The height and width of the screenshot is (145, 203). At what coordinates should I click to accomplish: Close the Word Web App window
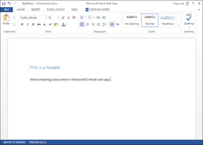(x=199, y=3)
